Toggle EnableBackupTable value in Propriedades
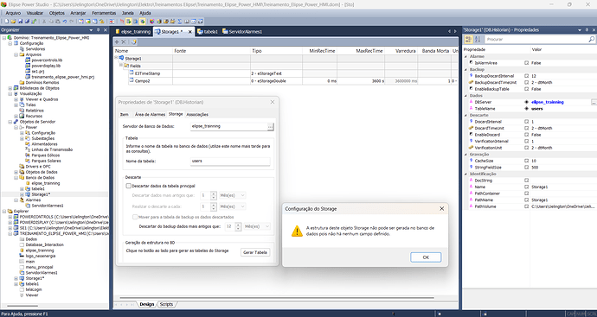 point(536,89)
